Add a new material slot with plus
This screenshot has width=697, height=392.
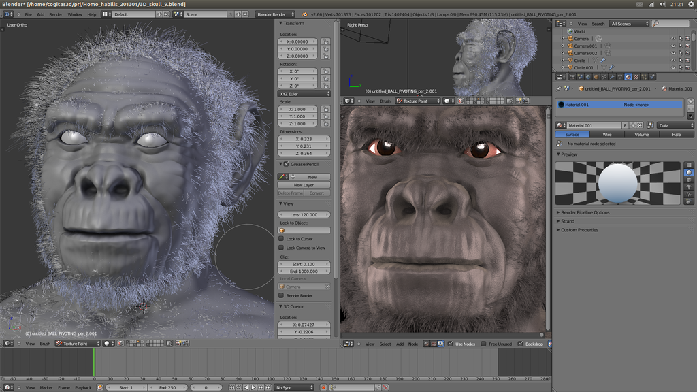(x=690, y=101)
